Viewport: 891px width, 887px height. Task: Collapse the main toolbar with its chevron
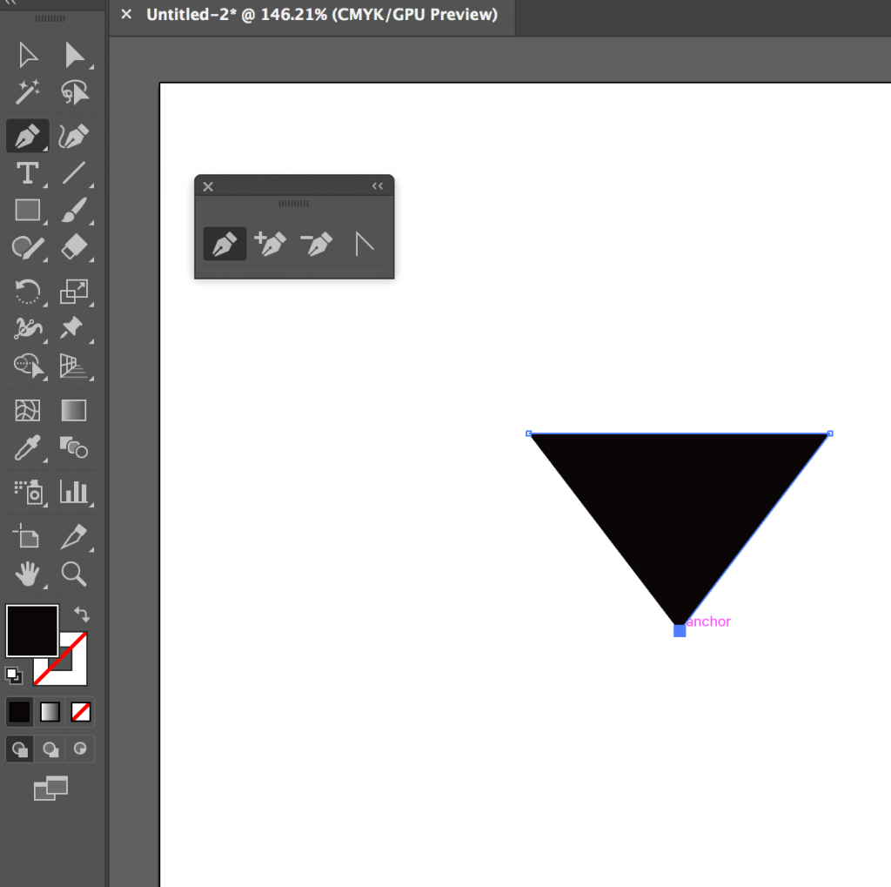[x=10, y=3]
